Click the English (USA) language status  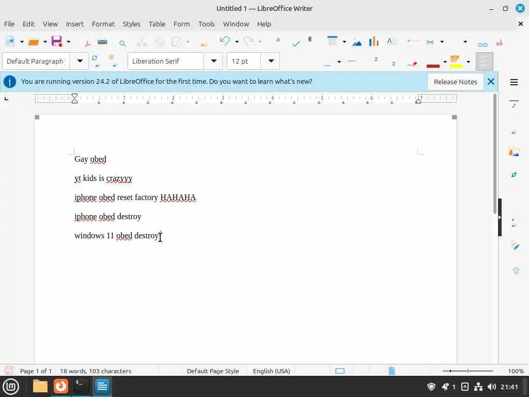pos(272,371)
